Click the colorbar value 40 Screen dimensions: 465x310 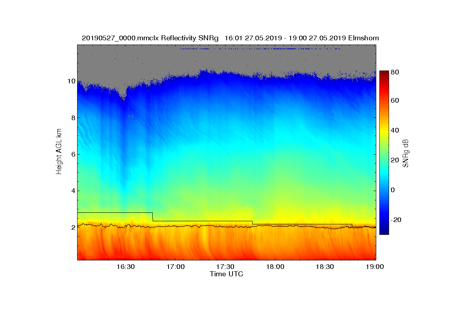[396, 130]
